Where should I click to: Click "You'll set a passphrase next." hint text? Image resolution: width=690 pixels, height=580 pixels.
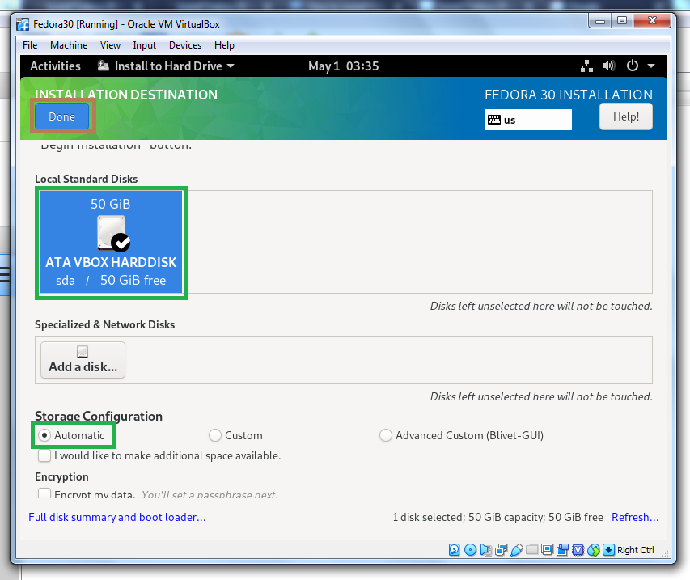[210, 494]
